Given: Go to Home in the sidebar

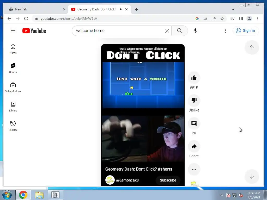Looking at the screenshot, I should point(13,49).
